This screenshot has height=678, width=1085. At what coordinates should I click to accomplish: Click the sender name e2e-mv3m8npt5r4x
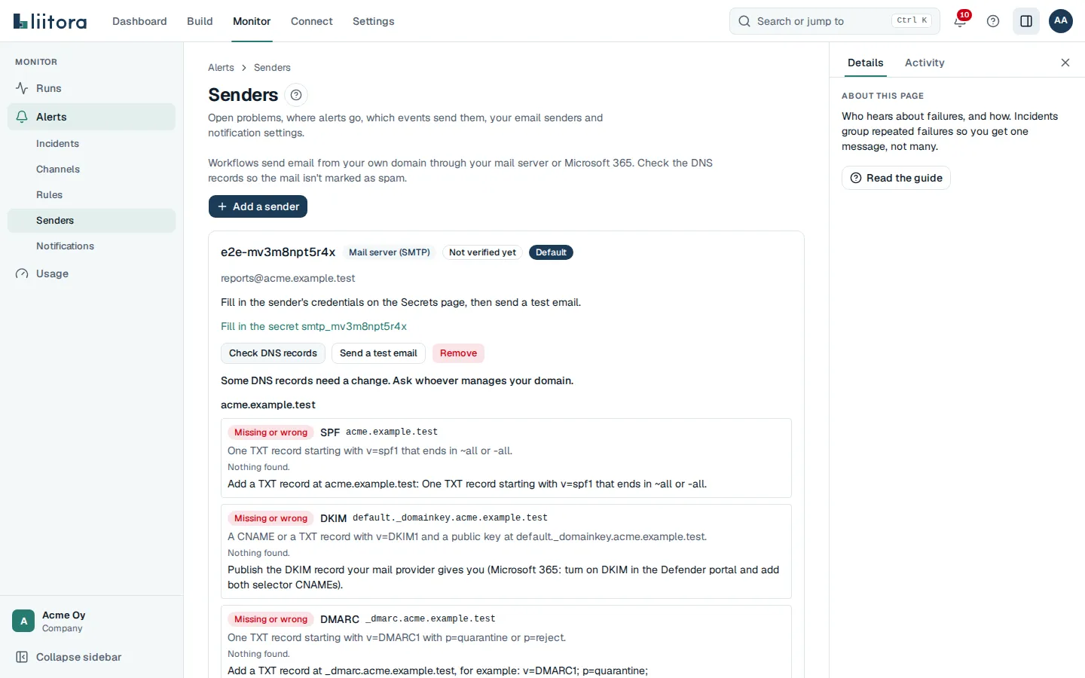click(278, 252)
